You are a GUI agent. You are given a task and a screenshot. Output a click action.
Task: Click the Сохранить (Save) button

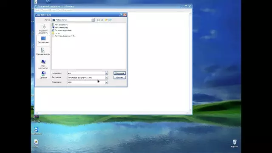pyautogui.click(x=119, y=73)
